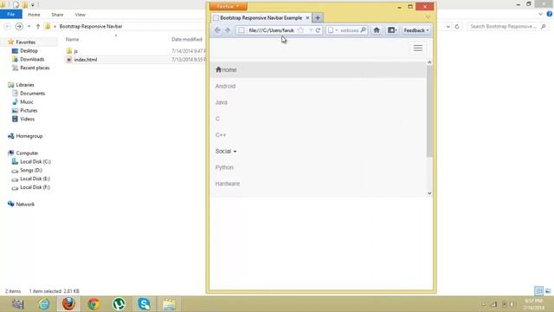Refresh the Explorer folder view
Screen dimensions: 554x312
[457, 27]
